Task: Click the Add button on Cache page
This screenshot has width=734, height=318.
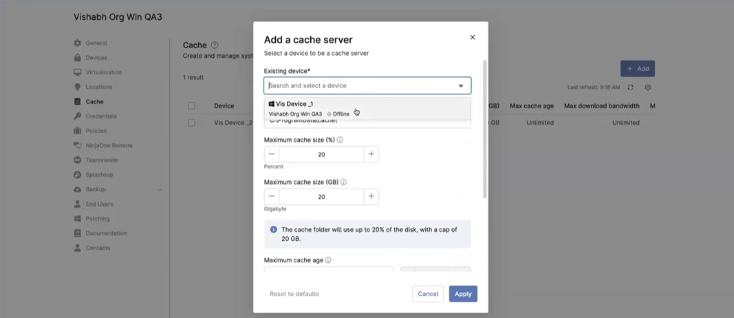Action: 638,68
